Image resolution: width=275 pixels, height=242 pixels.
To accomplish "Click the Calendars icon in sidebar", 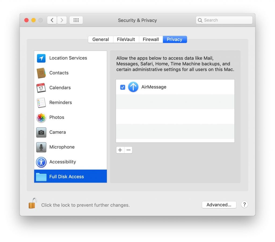I will click(x=41, y=88).
